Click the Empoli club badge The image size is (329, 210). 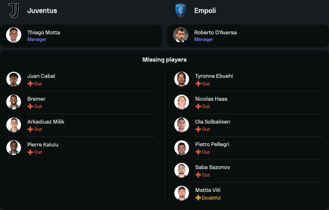tap(181, 11)
